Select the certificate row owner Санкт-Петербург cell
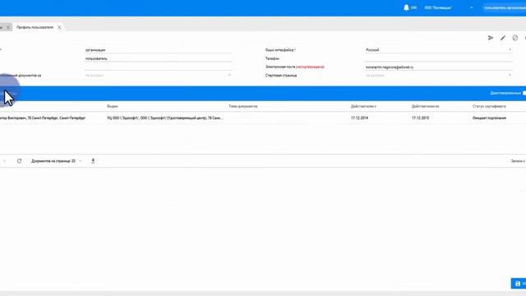This screenshot has height=296, width=526. (43, 118)
